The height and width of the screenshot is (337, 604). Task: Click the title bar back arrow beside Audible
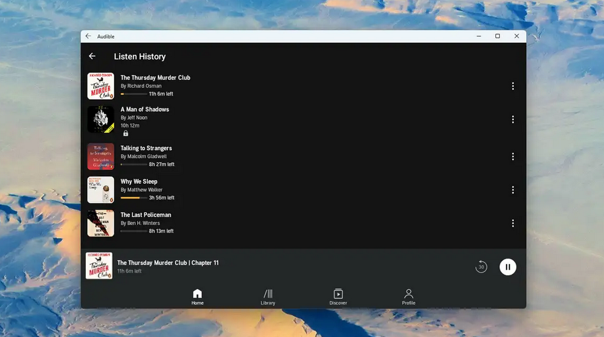88,36
